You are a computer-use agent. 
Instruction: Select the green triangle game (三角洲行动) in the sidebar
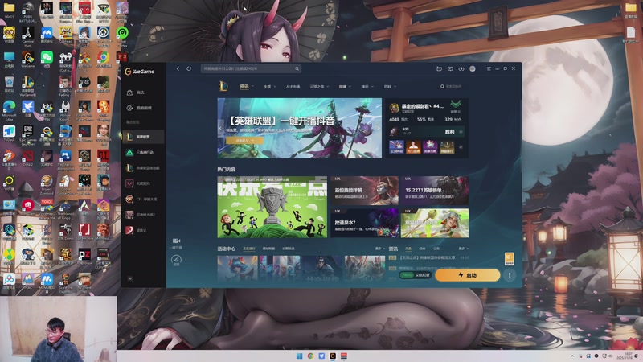coord(144,152)
